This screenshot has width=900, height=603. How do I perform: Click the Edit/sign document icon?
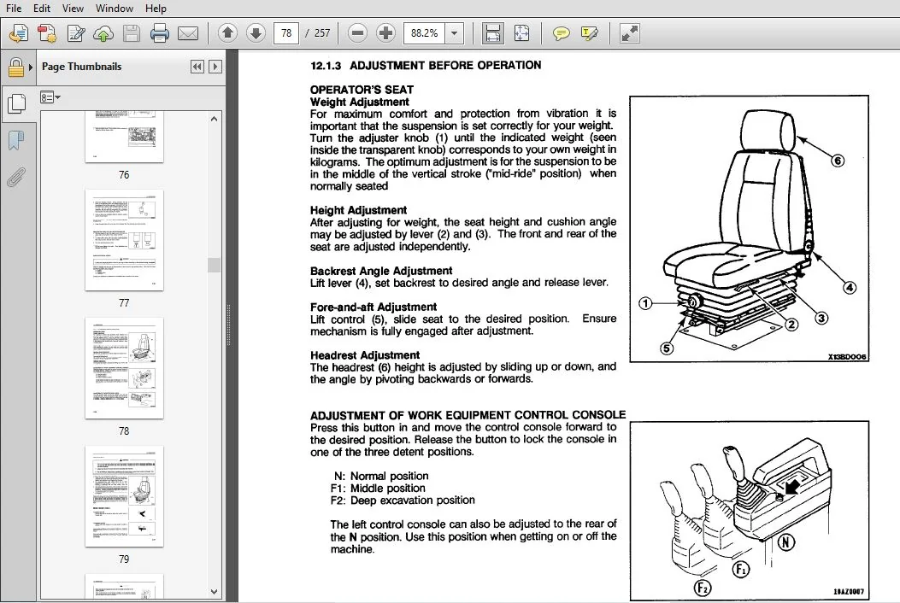pos(76,33)
